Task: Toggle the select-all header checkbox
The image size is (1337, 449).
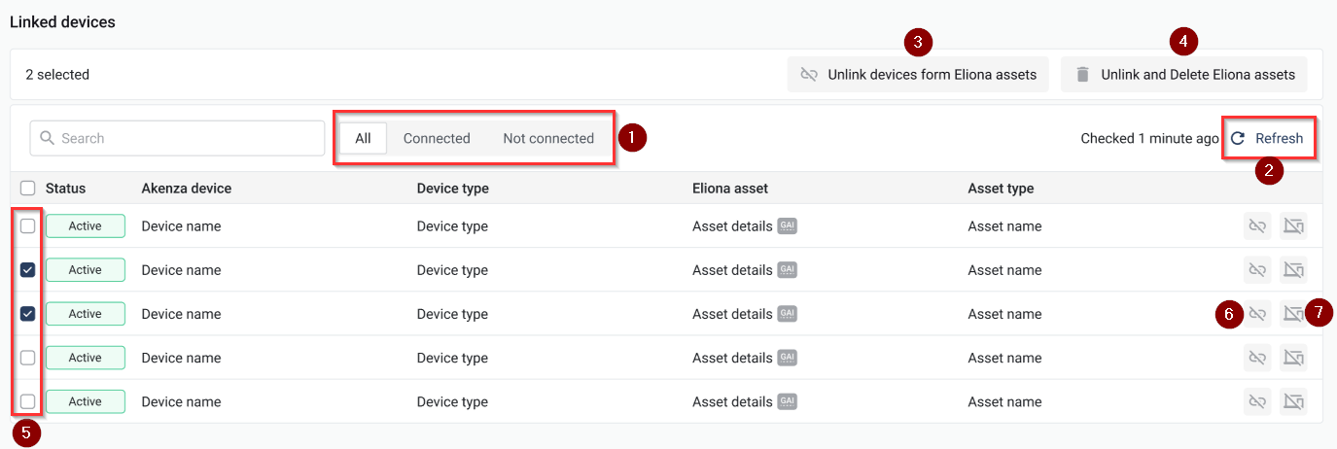Action: coord(28,189)
